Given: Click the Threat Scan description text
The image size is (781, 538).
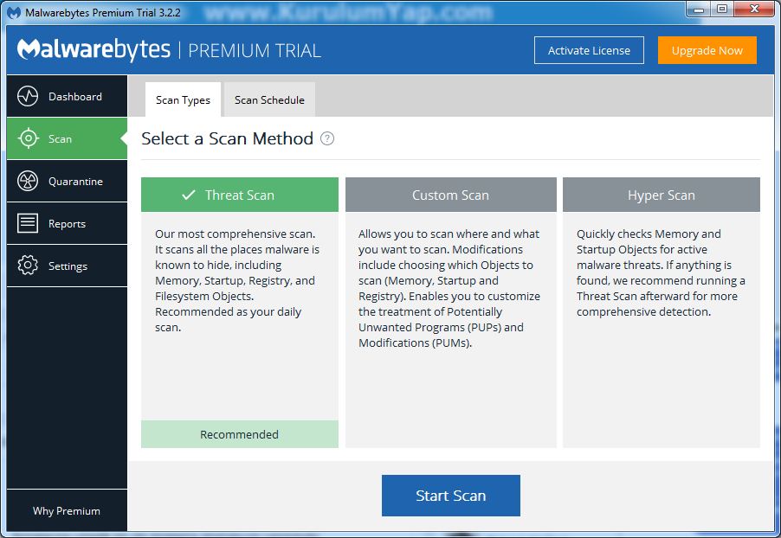Looking at the screenshot, I should 237,280.
